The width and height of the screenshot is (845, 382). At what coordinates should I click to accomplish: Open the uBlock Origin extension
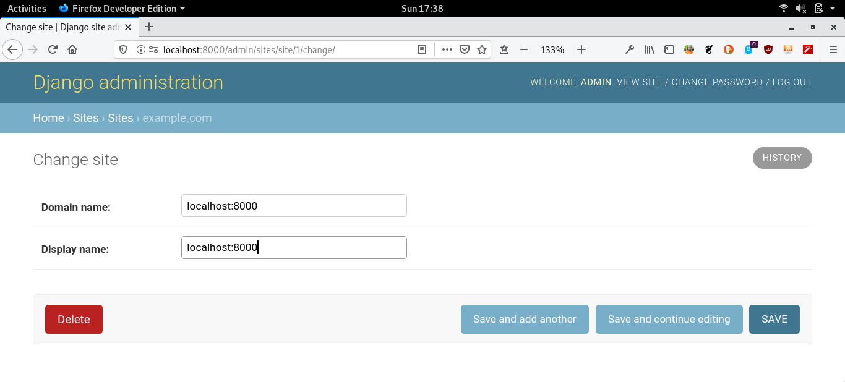click(768, 49)
